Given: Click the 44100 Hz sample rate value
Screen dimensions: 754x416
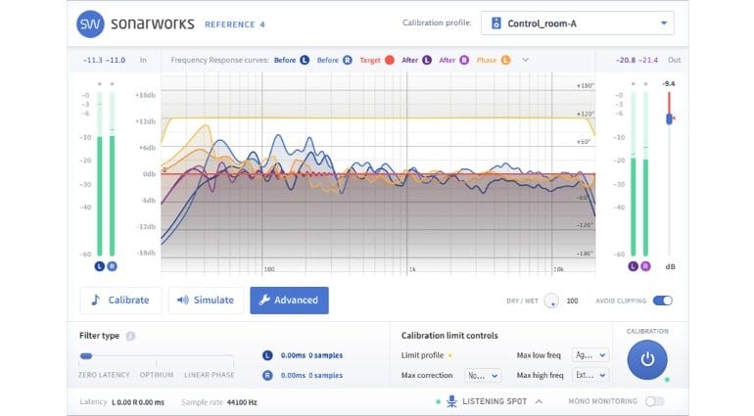Looking at the screenshot, I should pos(242,402).
